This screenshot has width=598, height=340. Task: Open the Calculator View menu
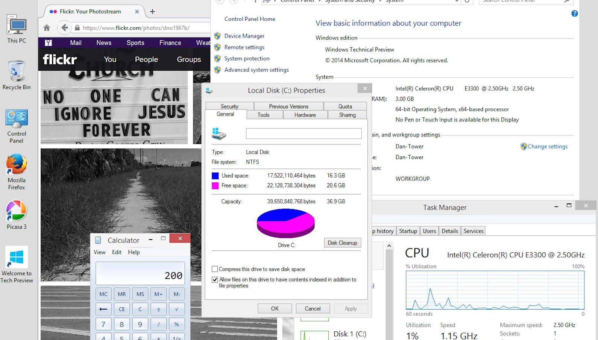click(100, 252)
